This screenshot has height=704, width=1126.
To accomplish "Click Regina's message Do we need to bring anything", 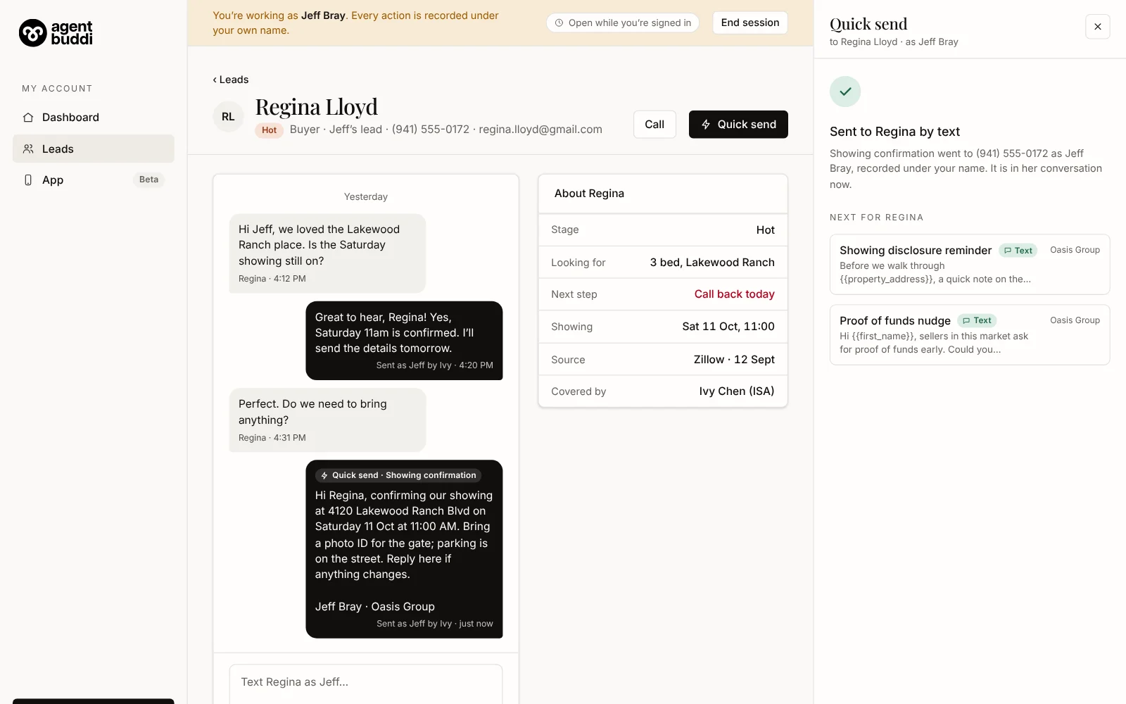I will (x=327, y=420).
